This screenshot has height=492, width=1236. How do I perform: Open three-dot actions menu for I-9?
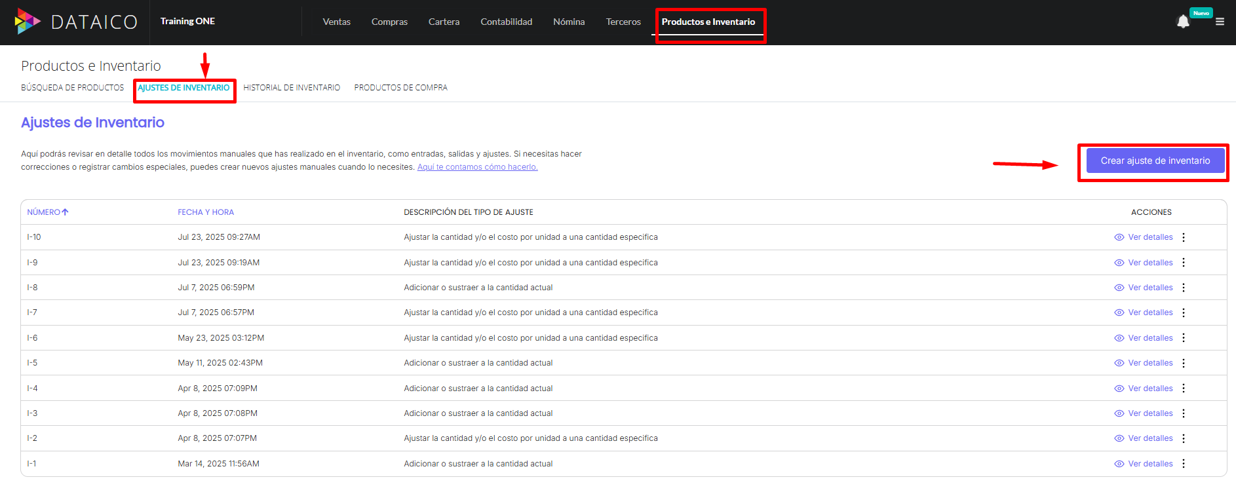1183,263
